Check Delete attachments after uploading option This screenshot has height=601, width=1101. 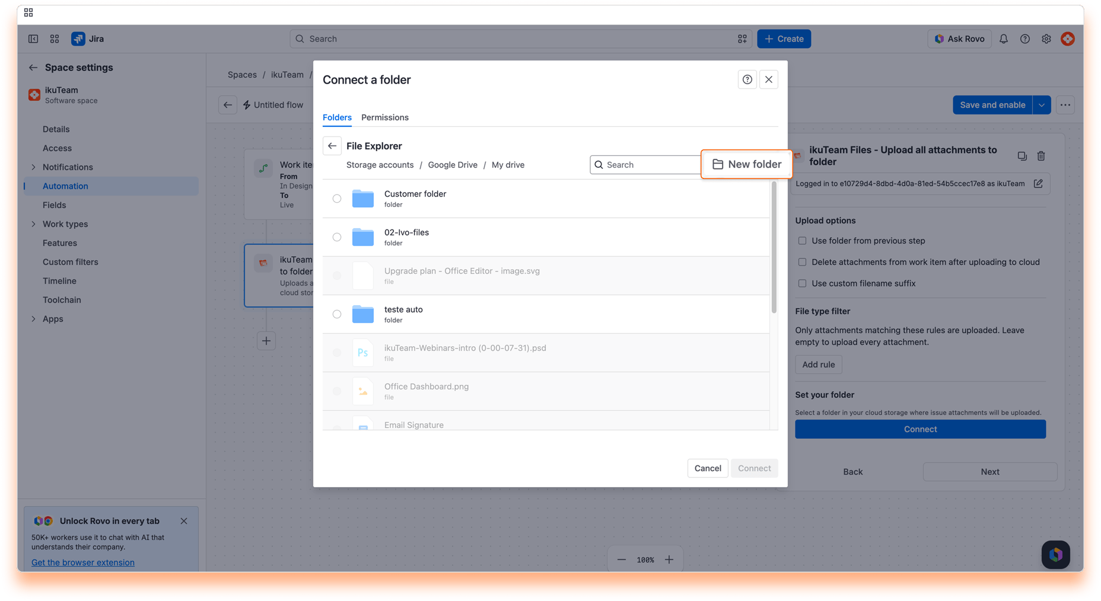802,262
